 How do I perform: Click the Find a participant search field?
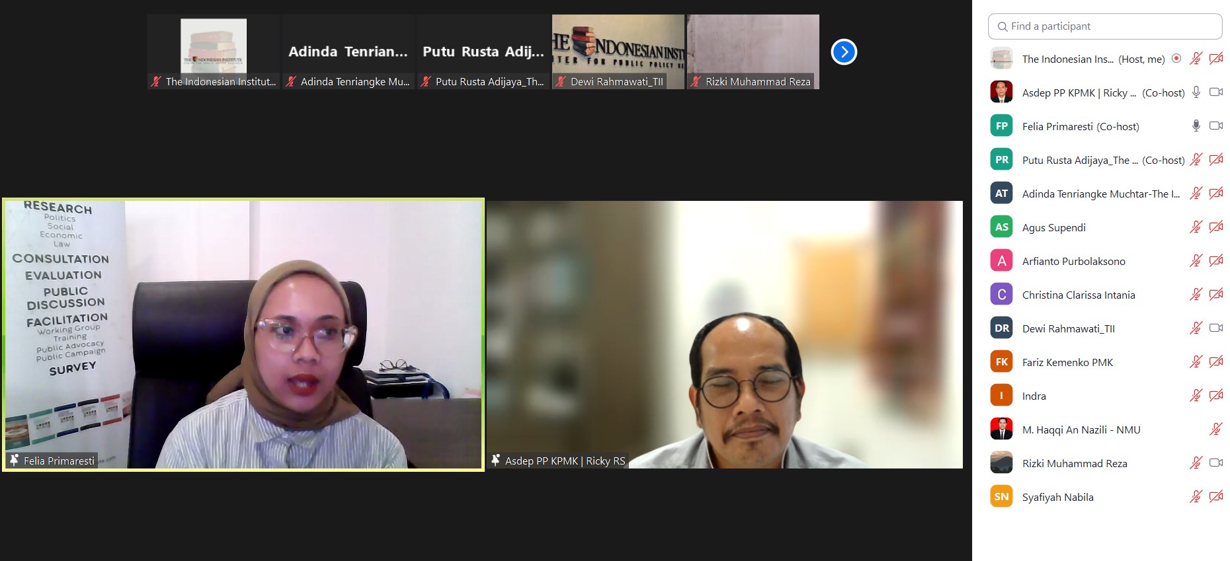(1105, 26)
